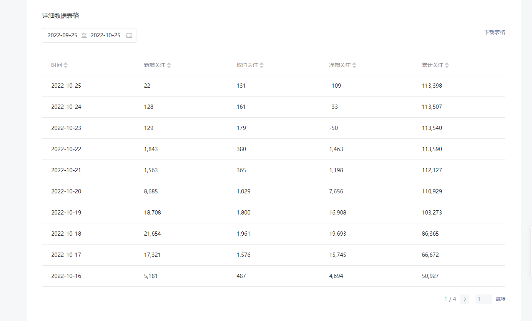The width and height of the screenshot is (532, 321).
Task: Sort table by 取消关注 column arrows
Action: pyautogui.click(x=261, y=65)
